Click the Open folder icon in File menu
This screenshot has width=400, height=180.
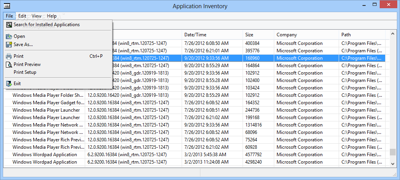tap(9, 36)
